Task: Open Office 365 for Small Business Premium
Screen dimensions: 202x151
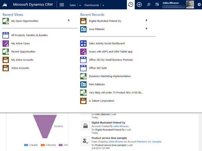Action: 111,60
